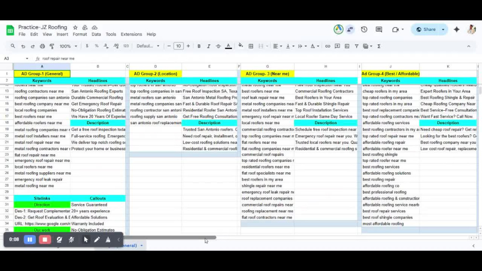Increase font size with plus button

click(x=188, y=46)
